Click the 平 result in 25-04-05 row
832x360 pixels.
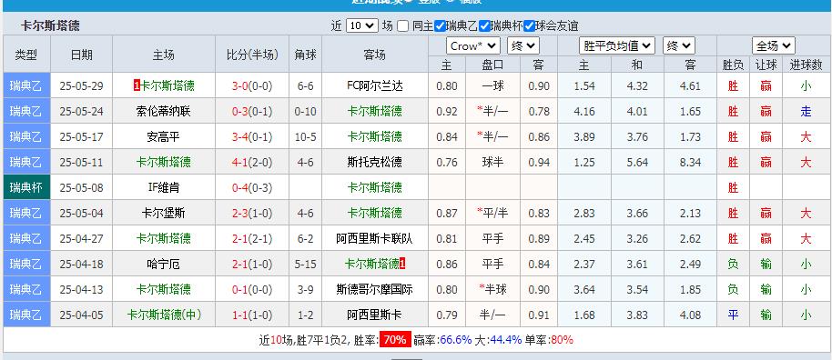pos(733,315)
